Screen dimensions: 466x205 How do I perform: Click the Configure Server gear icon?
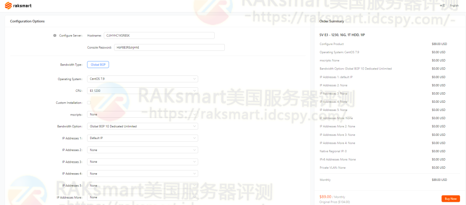click(x=55, y=35)
